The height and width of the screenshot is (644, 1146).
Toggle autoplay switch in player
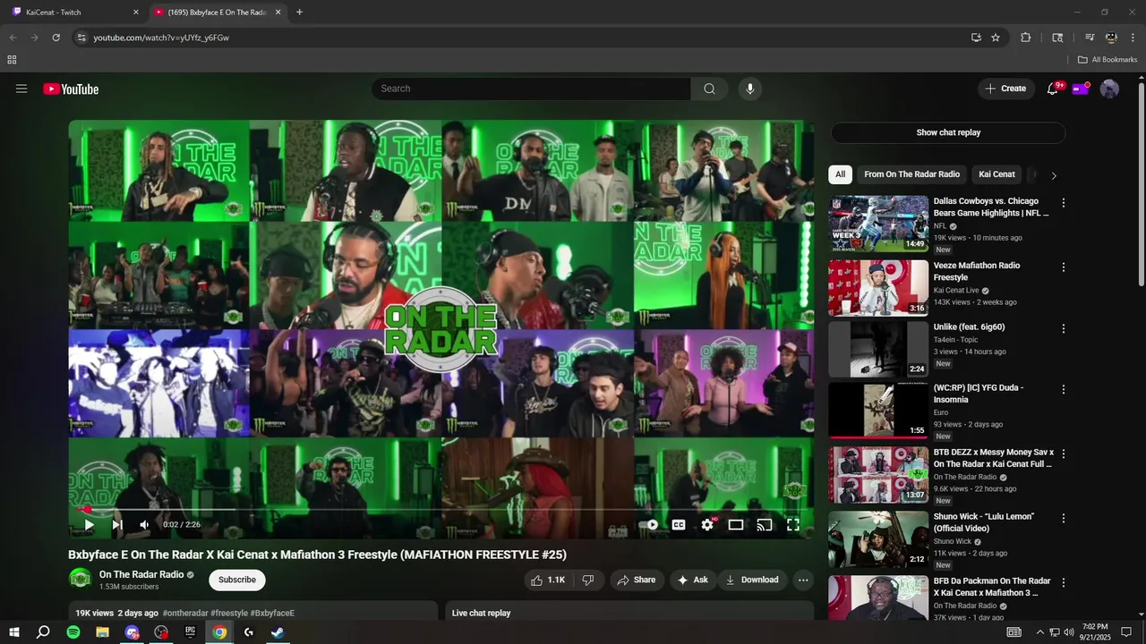(x=650, y=525)
